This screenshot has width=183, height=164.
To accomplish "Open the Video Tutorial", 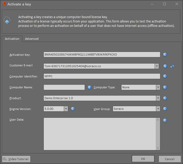I will tap(16, 159).
